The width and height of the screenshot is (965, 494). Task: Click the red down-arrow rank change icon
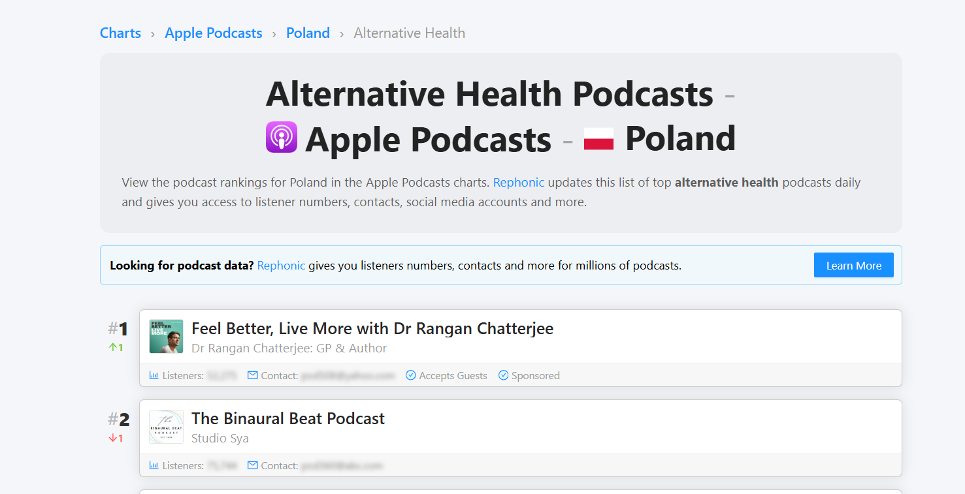tap(112, 438)
